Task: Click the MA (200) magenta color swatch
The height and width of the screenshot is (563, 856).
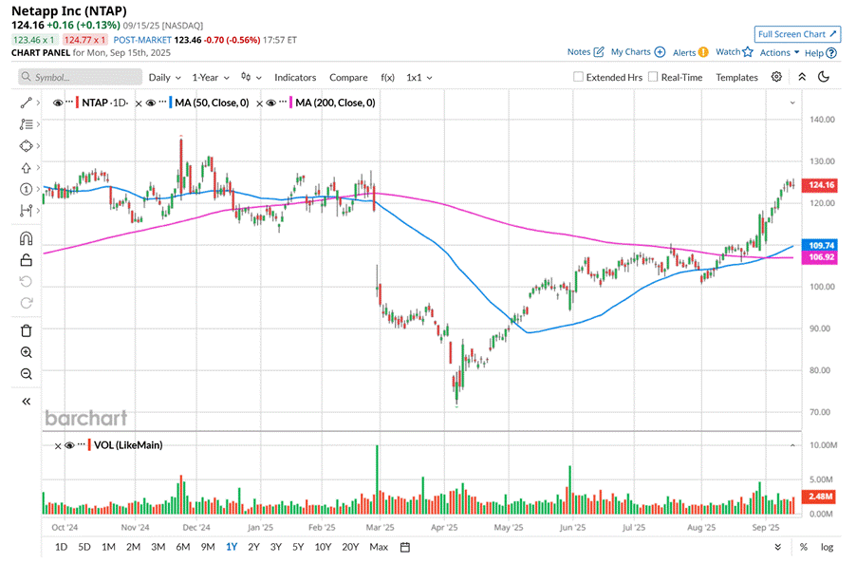Action: point(291,103)
